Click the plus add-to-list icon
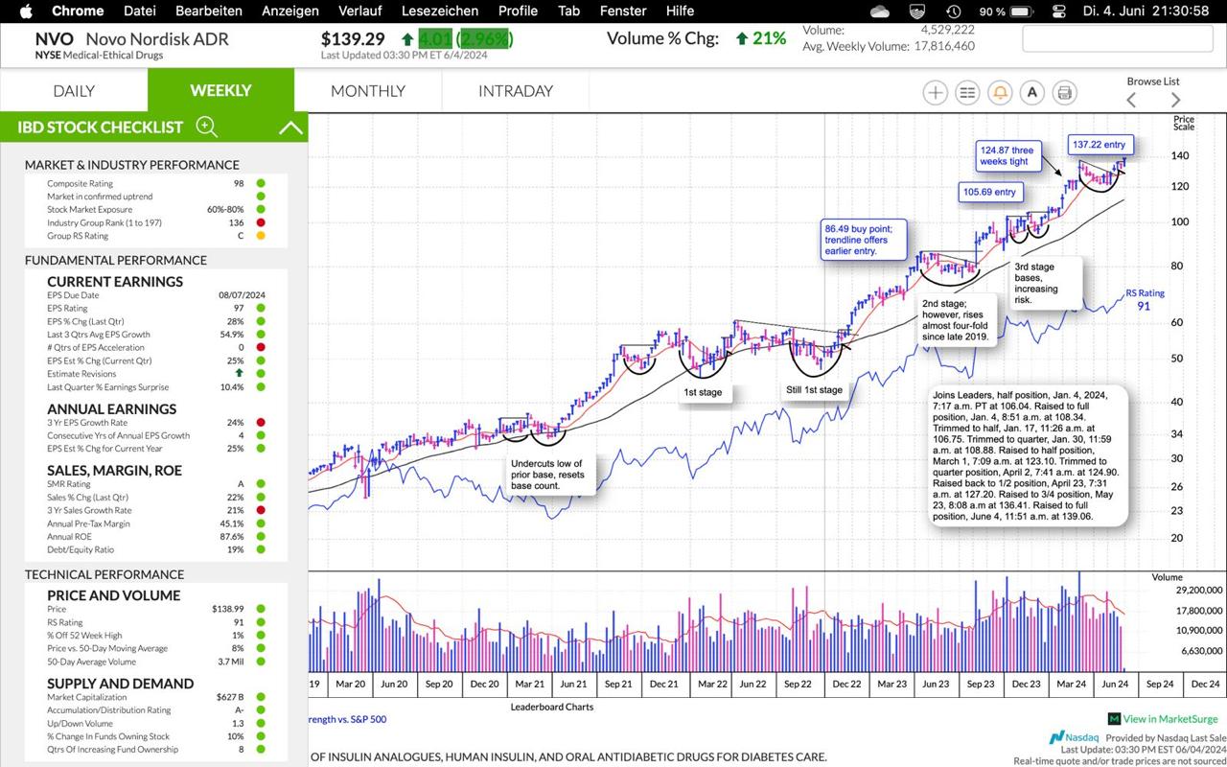1227x767 pixels. click(935, 92)
